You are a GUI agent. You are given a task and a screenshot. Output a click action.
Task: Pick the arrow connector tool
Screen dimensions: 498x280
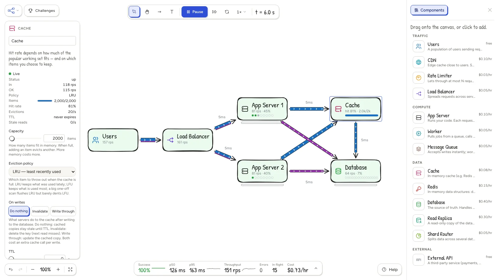click(159, 12)
